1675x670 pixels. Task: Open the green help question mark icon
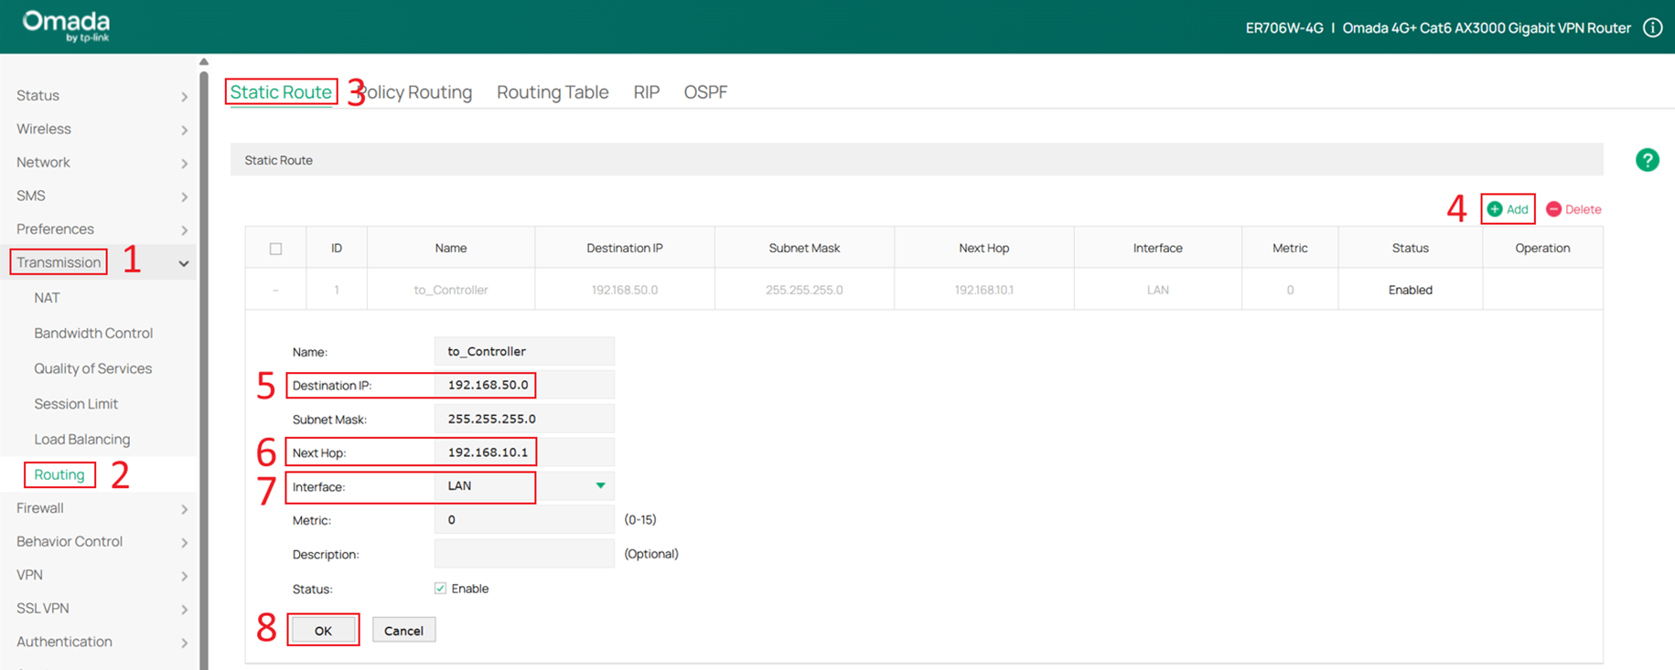(x=1647, y=160)
